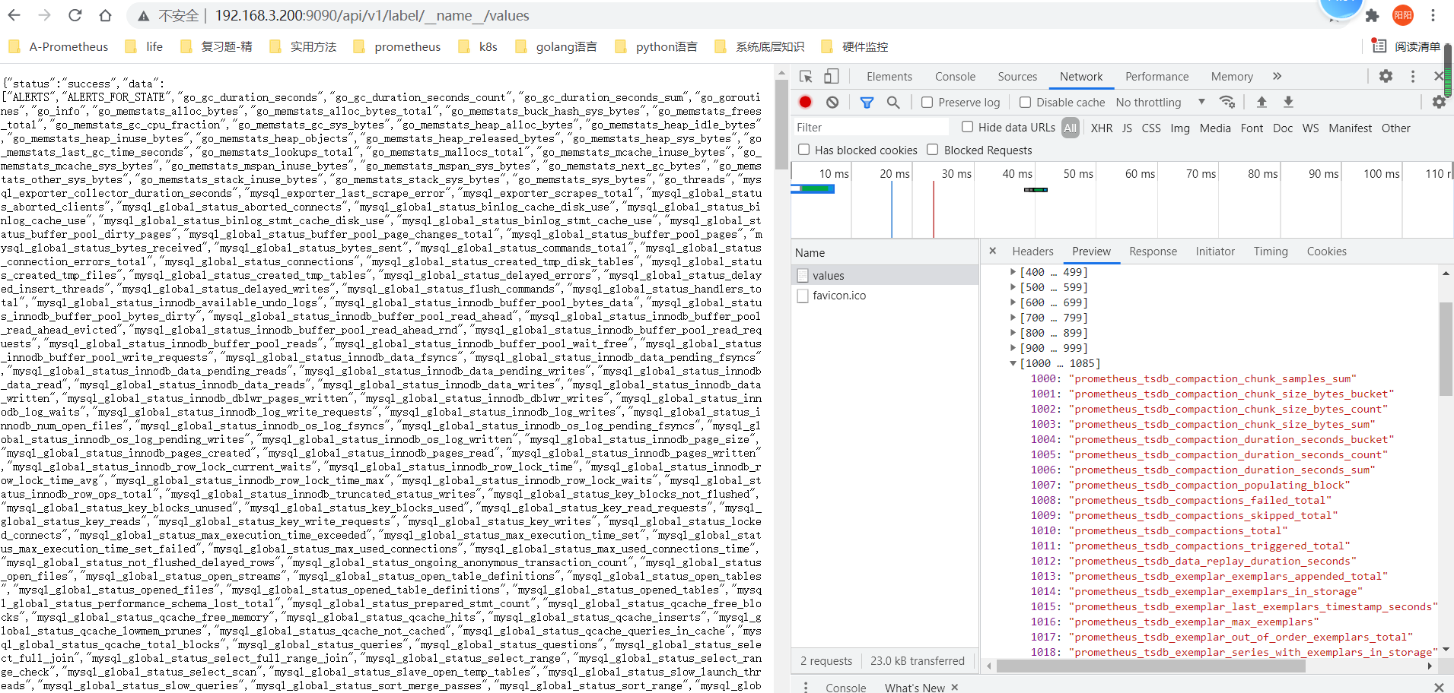Image resolution: width=1454 pixels, height=693 pixels.
Task: Click the preview pane horizontal scrollbar
Action: (1150, 666)
